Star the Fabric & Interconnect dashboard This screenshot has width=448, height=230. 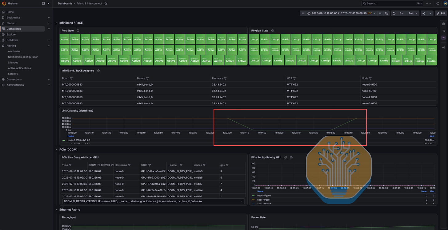106,4
